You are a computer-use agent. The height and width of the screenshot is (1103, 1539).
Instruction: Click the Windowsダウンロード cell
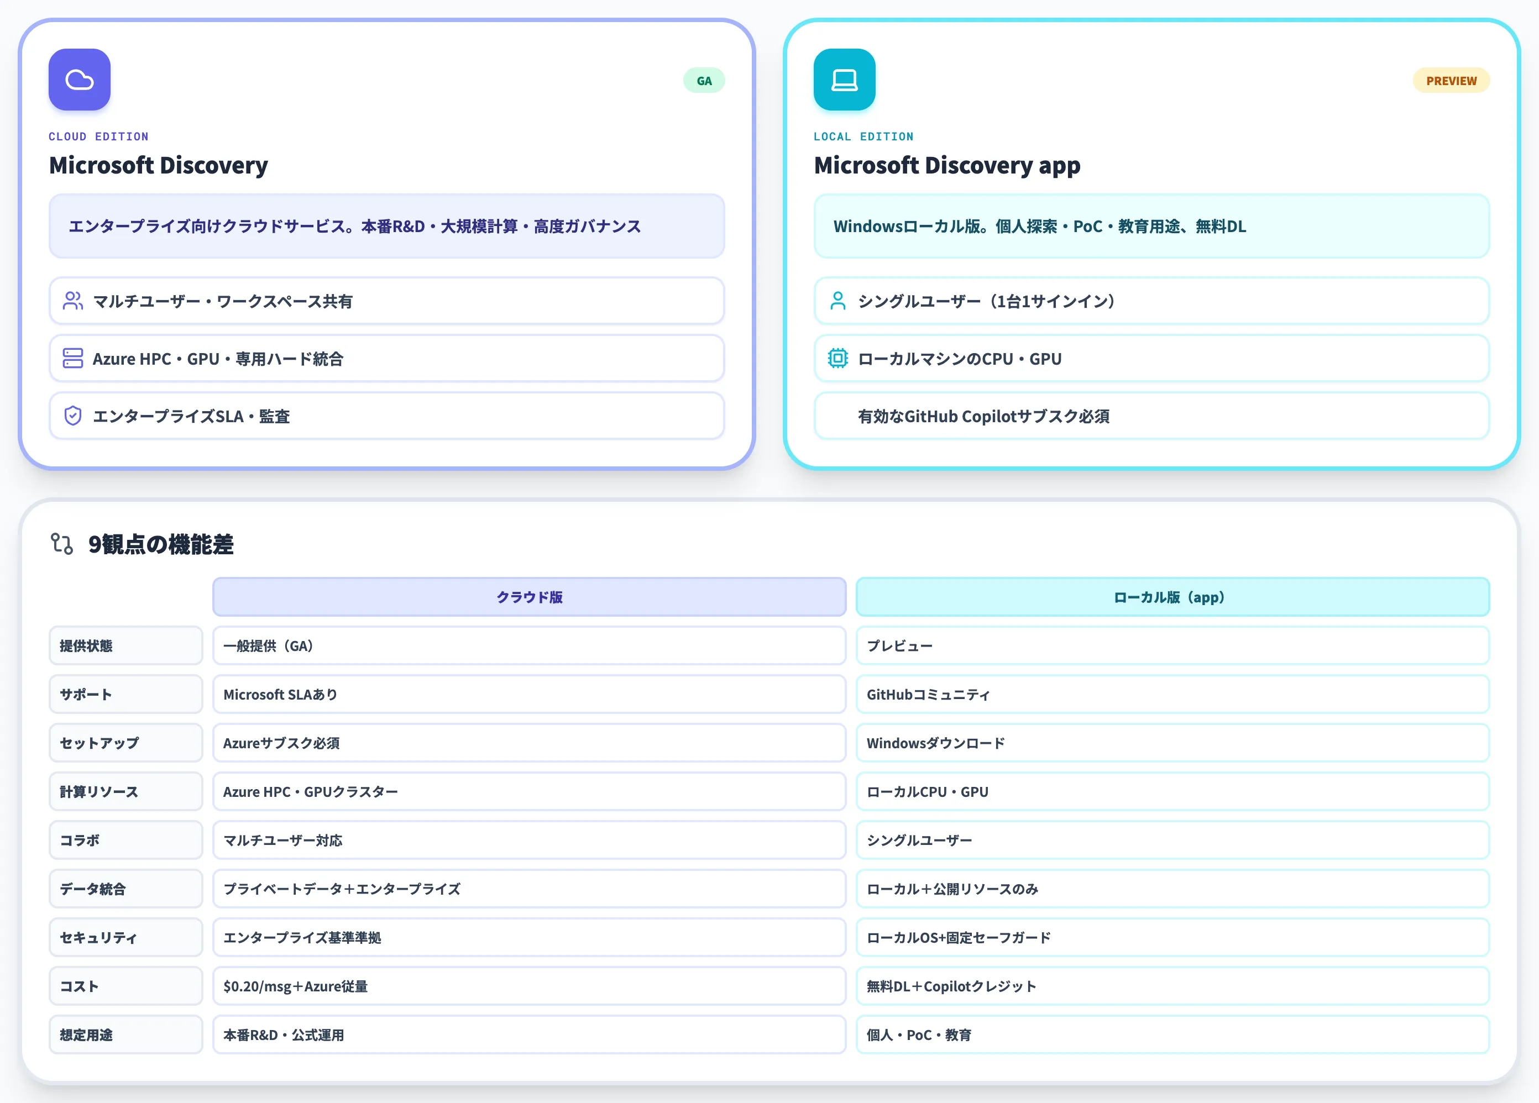[1172, 743]
